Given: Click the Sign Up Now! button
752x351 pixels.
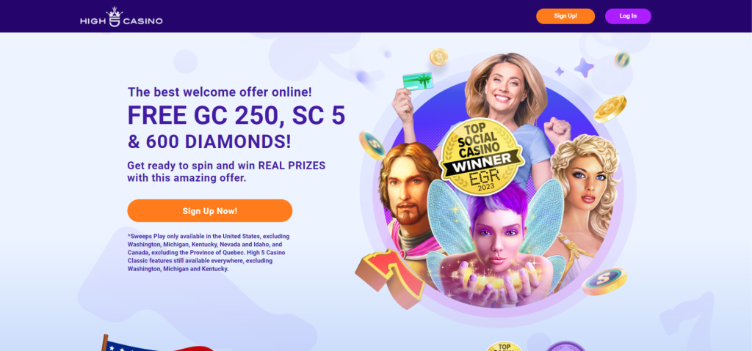Looking at the screenshot, I should tap(209, 211).
